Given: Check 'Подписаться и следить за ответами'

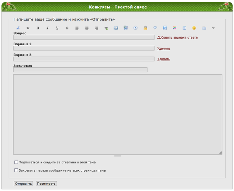Looking at the screenshot, I should point(16,163).
